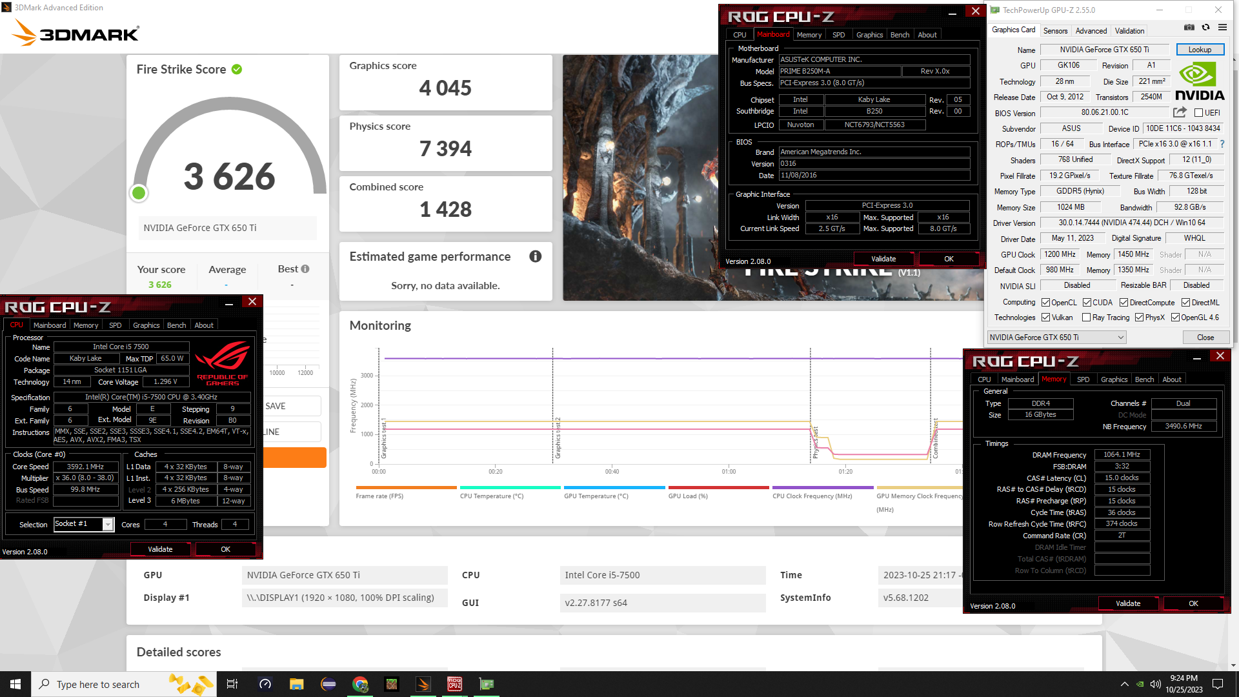
Task: Click green validated checkmark by Fire Strike Score
Action: tap(237, 69)
